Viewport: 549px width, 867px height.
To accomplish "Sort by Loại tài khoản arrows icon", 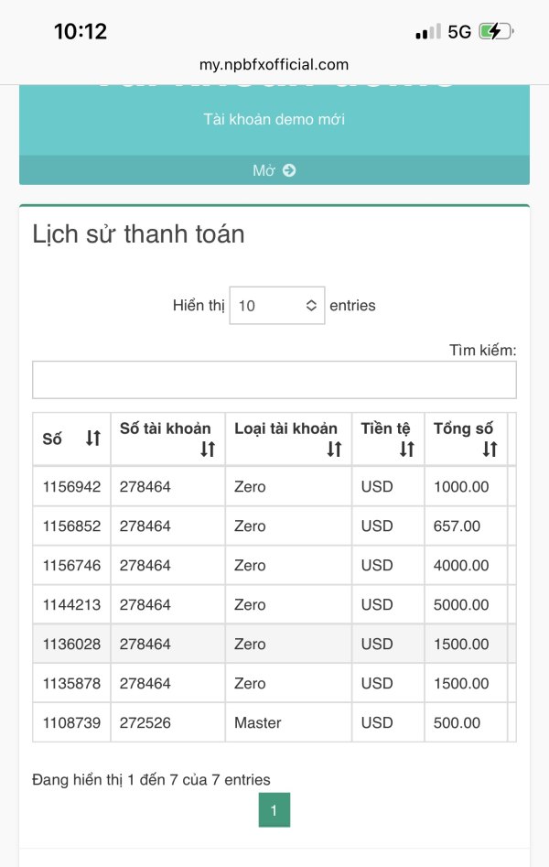I will [x=334, y=449].
